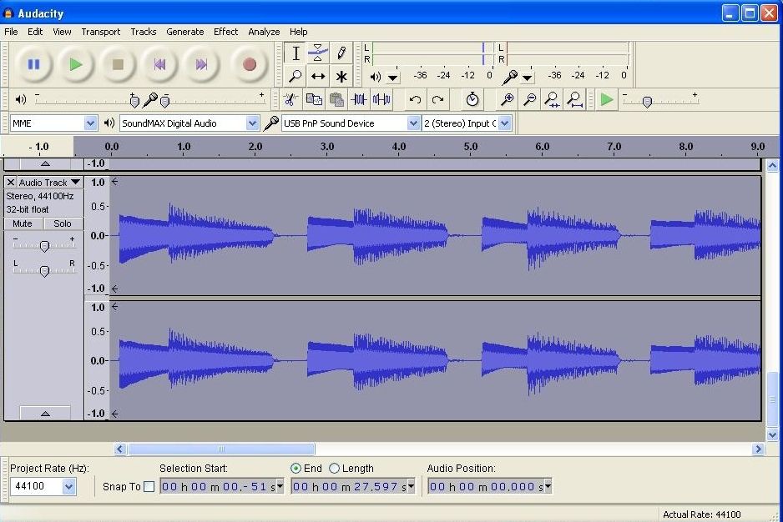
Task: Open the input meter options dropdown arrow
Action: coord(528,78)
